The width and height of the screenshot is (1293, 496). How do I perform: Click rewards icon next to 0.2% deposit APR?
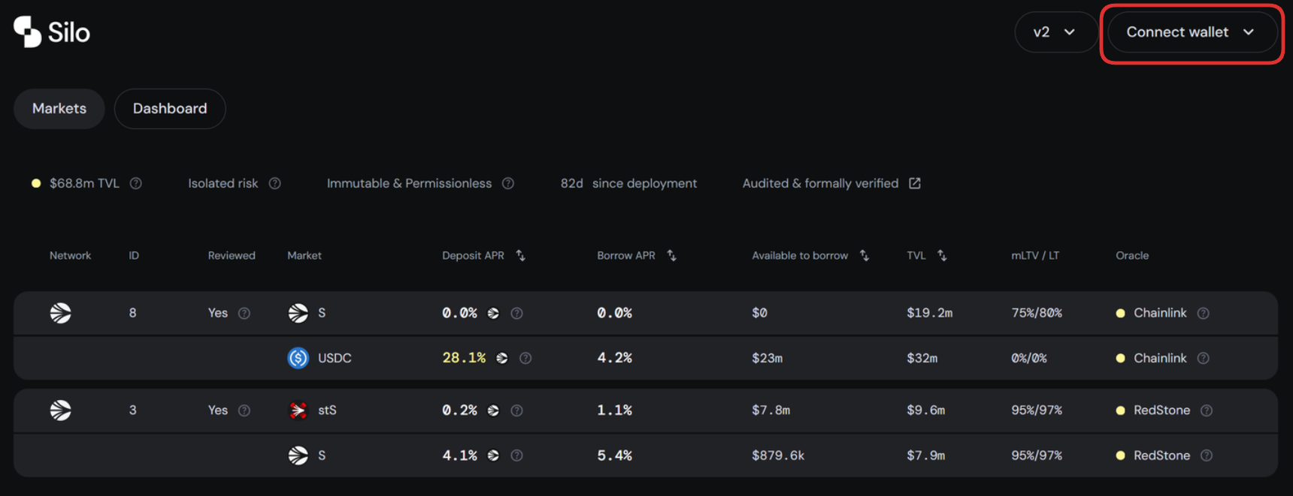click(493, 410)
